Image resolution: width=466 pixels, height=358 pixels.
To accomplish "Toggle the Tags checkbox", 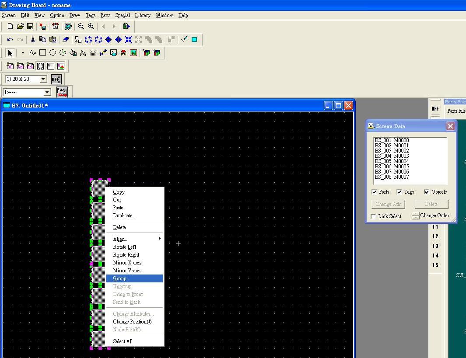I will click(399, 192).
